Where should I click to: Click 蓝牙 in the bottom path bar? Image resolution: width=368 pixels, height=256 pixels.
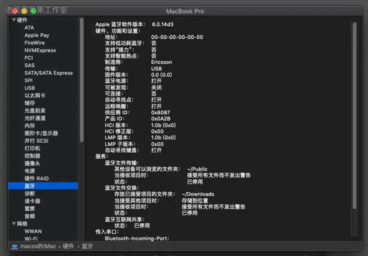tap(87, 246)
